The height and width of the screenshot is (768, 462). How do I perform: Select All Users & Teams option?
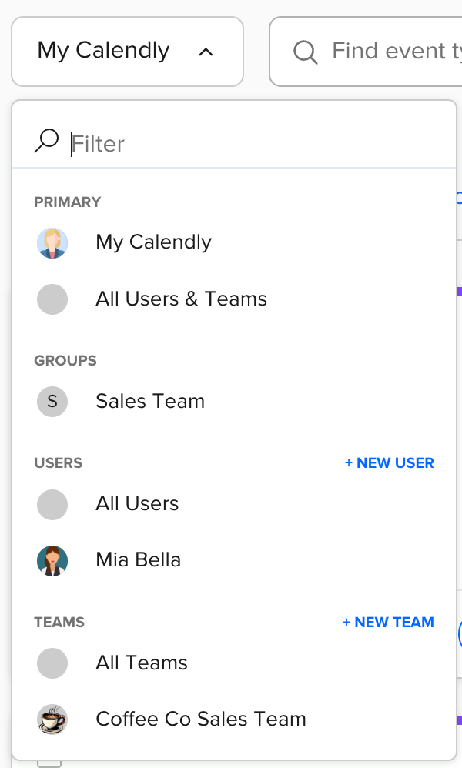[181, 299]
